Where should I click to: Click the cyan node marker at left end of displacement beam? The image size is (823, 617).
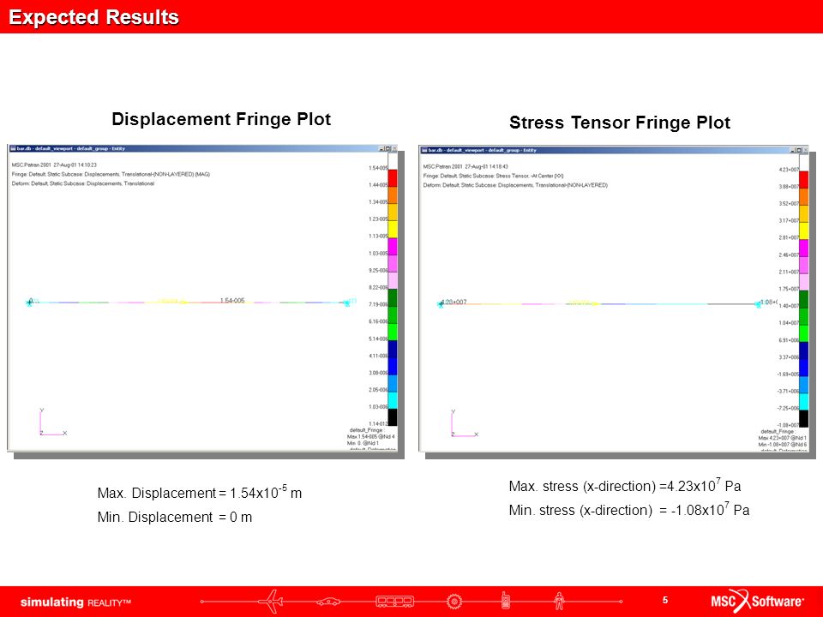(29, 303)
